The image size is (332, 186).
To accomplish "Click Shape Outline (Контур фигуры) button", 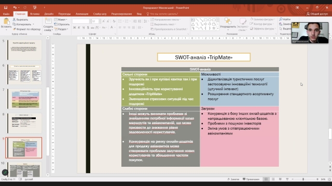I will click(x=261, y=24).
